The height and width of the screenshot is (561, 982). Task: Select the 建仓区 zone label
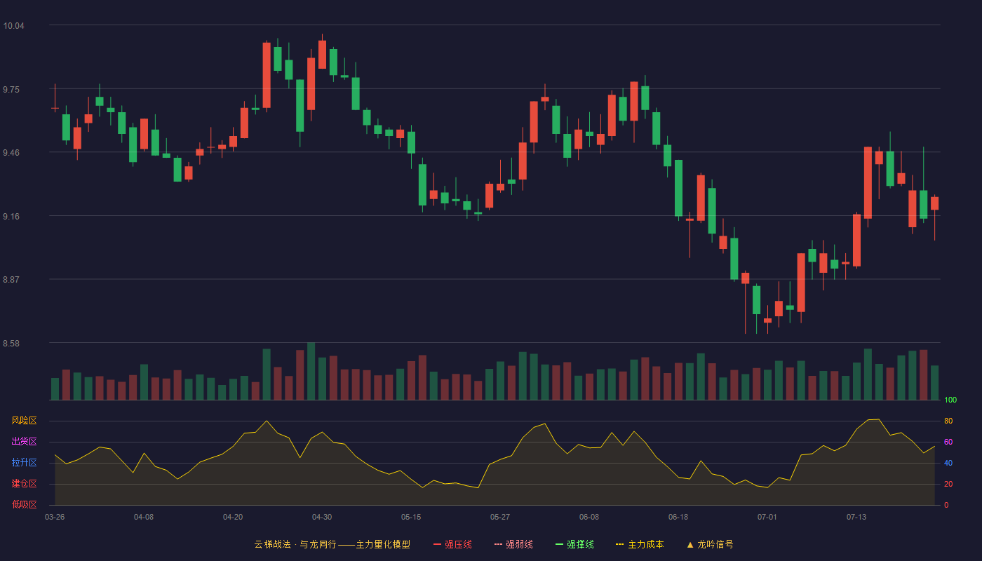point(24,484)
